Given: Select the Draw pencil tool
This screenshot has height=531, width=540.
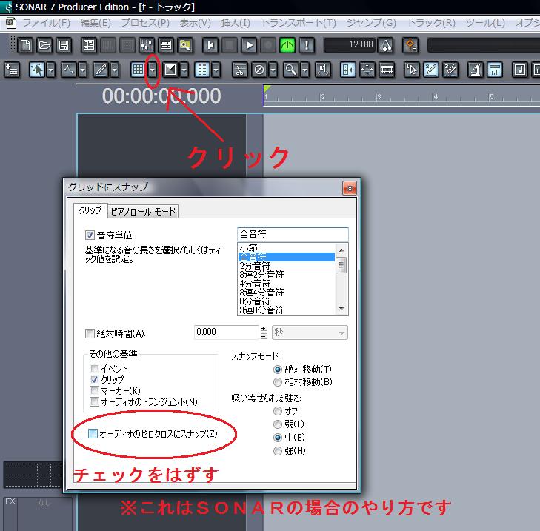Looking at the screenshot, I should (101, 70).
